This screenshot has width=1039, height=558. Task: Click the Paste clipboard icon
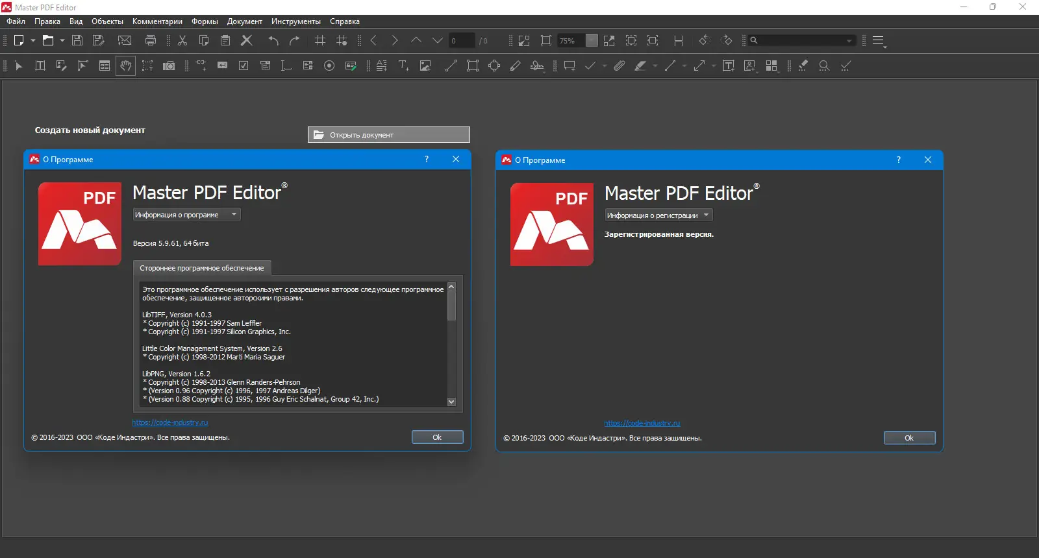click(225, 40)
